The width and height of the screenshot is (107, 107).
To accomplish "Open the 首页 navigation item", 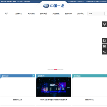I will click(x=7, y=14).
